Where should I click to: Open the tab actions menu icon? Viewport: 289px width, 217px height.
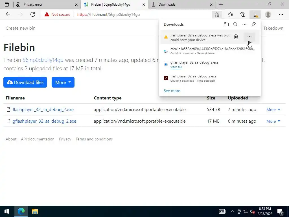[7, 5]
